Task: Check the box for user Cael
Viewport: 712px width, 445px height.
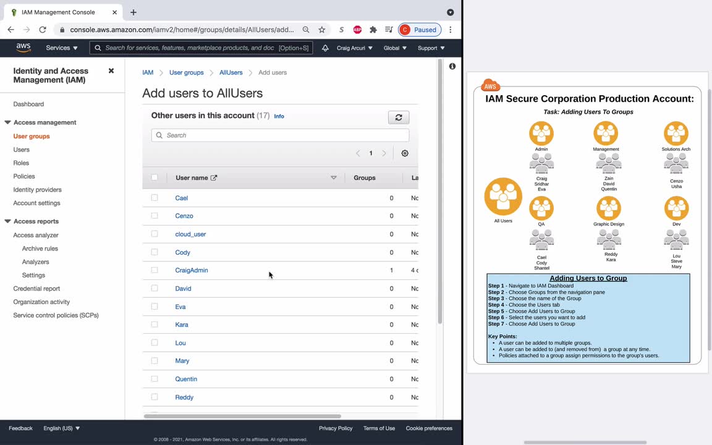Action: coord(155,198)
